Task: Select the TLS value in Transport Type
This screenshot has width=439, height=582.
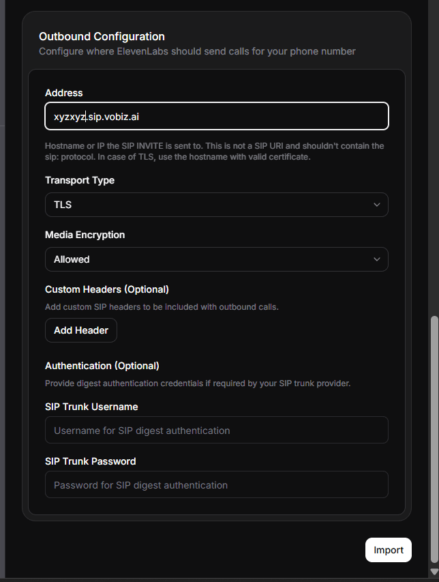Action: point(63,205)
